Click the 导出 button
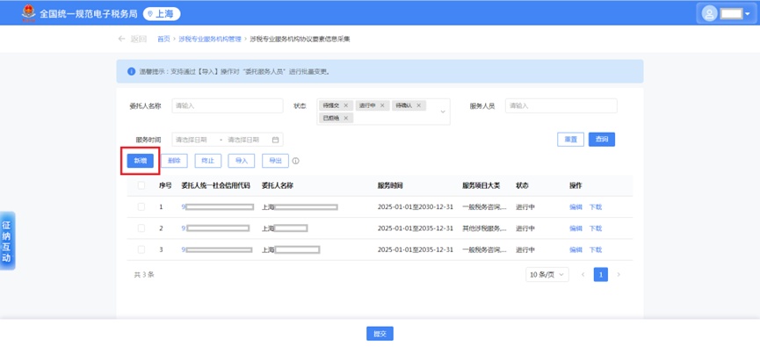 click(275, 161)
